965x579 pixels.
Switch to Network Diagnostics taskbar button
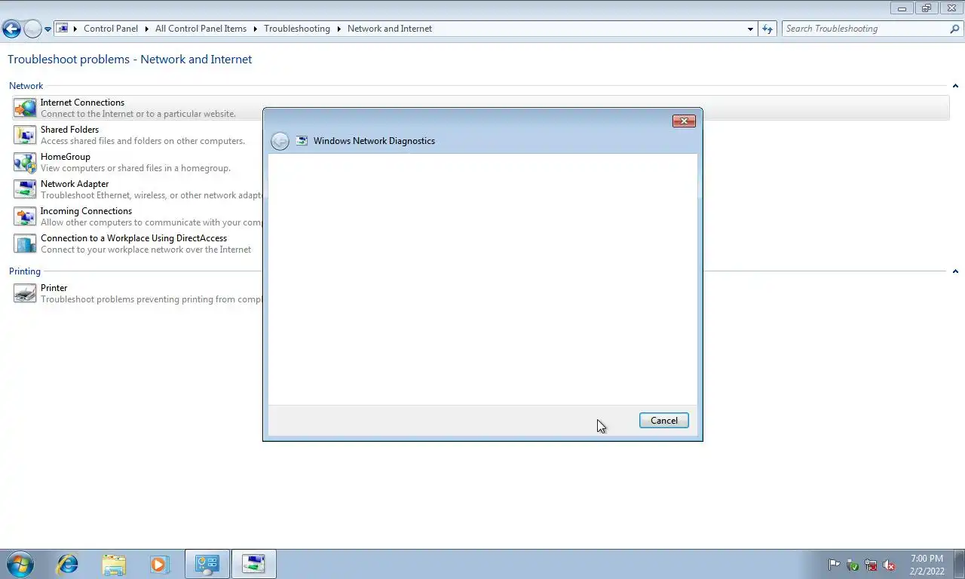pyautogui.click(x=254, y=564)
